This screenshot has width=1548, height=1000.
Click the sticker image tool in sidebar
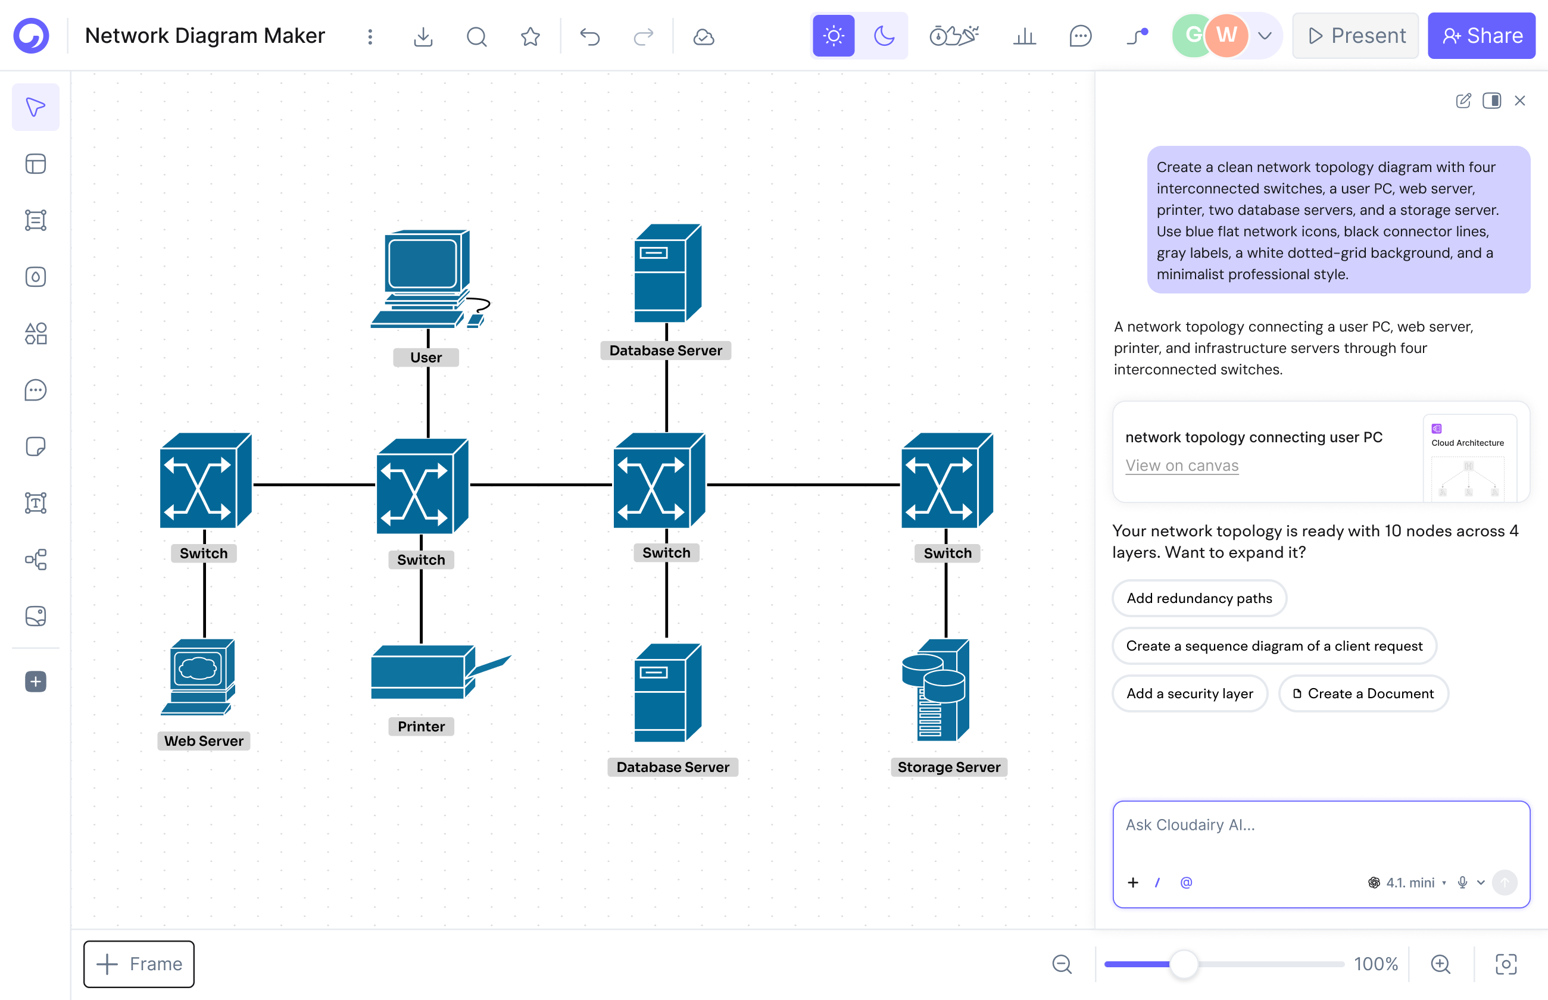coord(36,615)
